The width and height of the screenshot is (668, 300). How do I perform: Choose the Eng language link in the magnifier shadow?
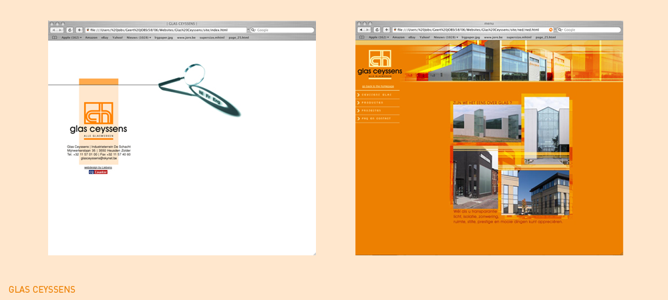click(x=216, y=100)
